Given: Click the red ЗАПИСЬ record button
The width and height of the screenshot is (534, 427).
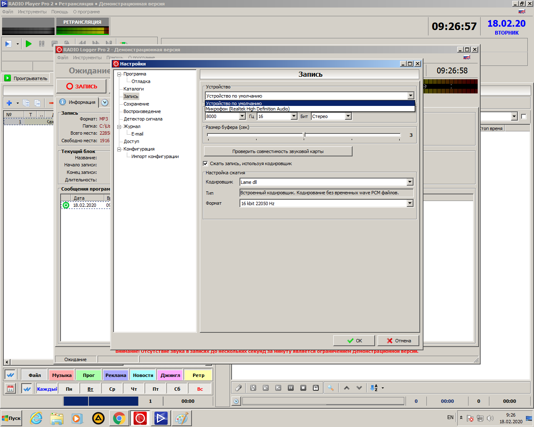Looking at the screenshot, I should tap(82, 86).
